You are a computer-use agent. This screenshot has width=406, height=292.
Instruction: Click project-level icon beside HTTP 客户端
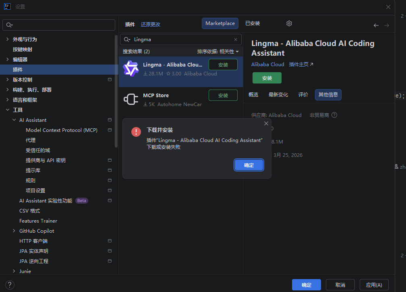click(110, 241)
